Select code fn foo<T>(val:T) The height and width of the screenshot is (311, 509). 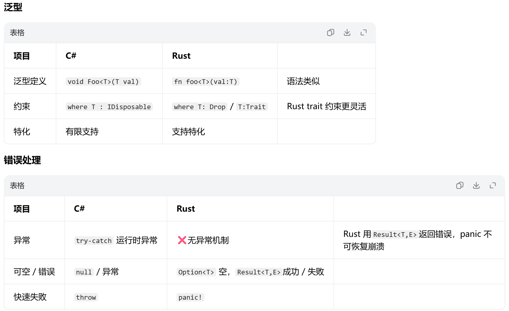pos(206,82)
